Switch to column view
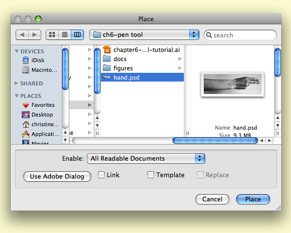This screenshot has width=291, height=233. (77, 34)
